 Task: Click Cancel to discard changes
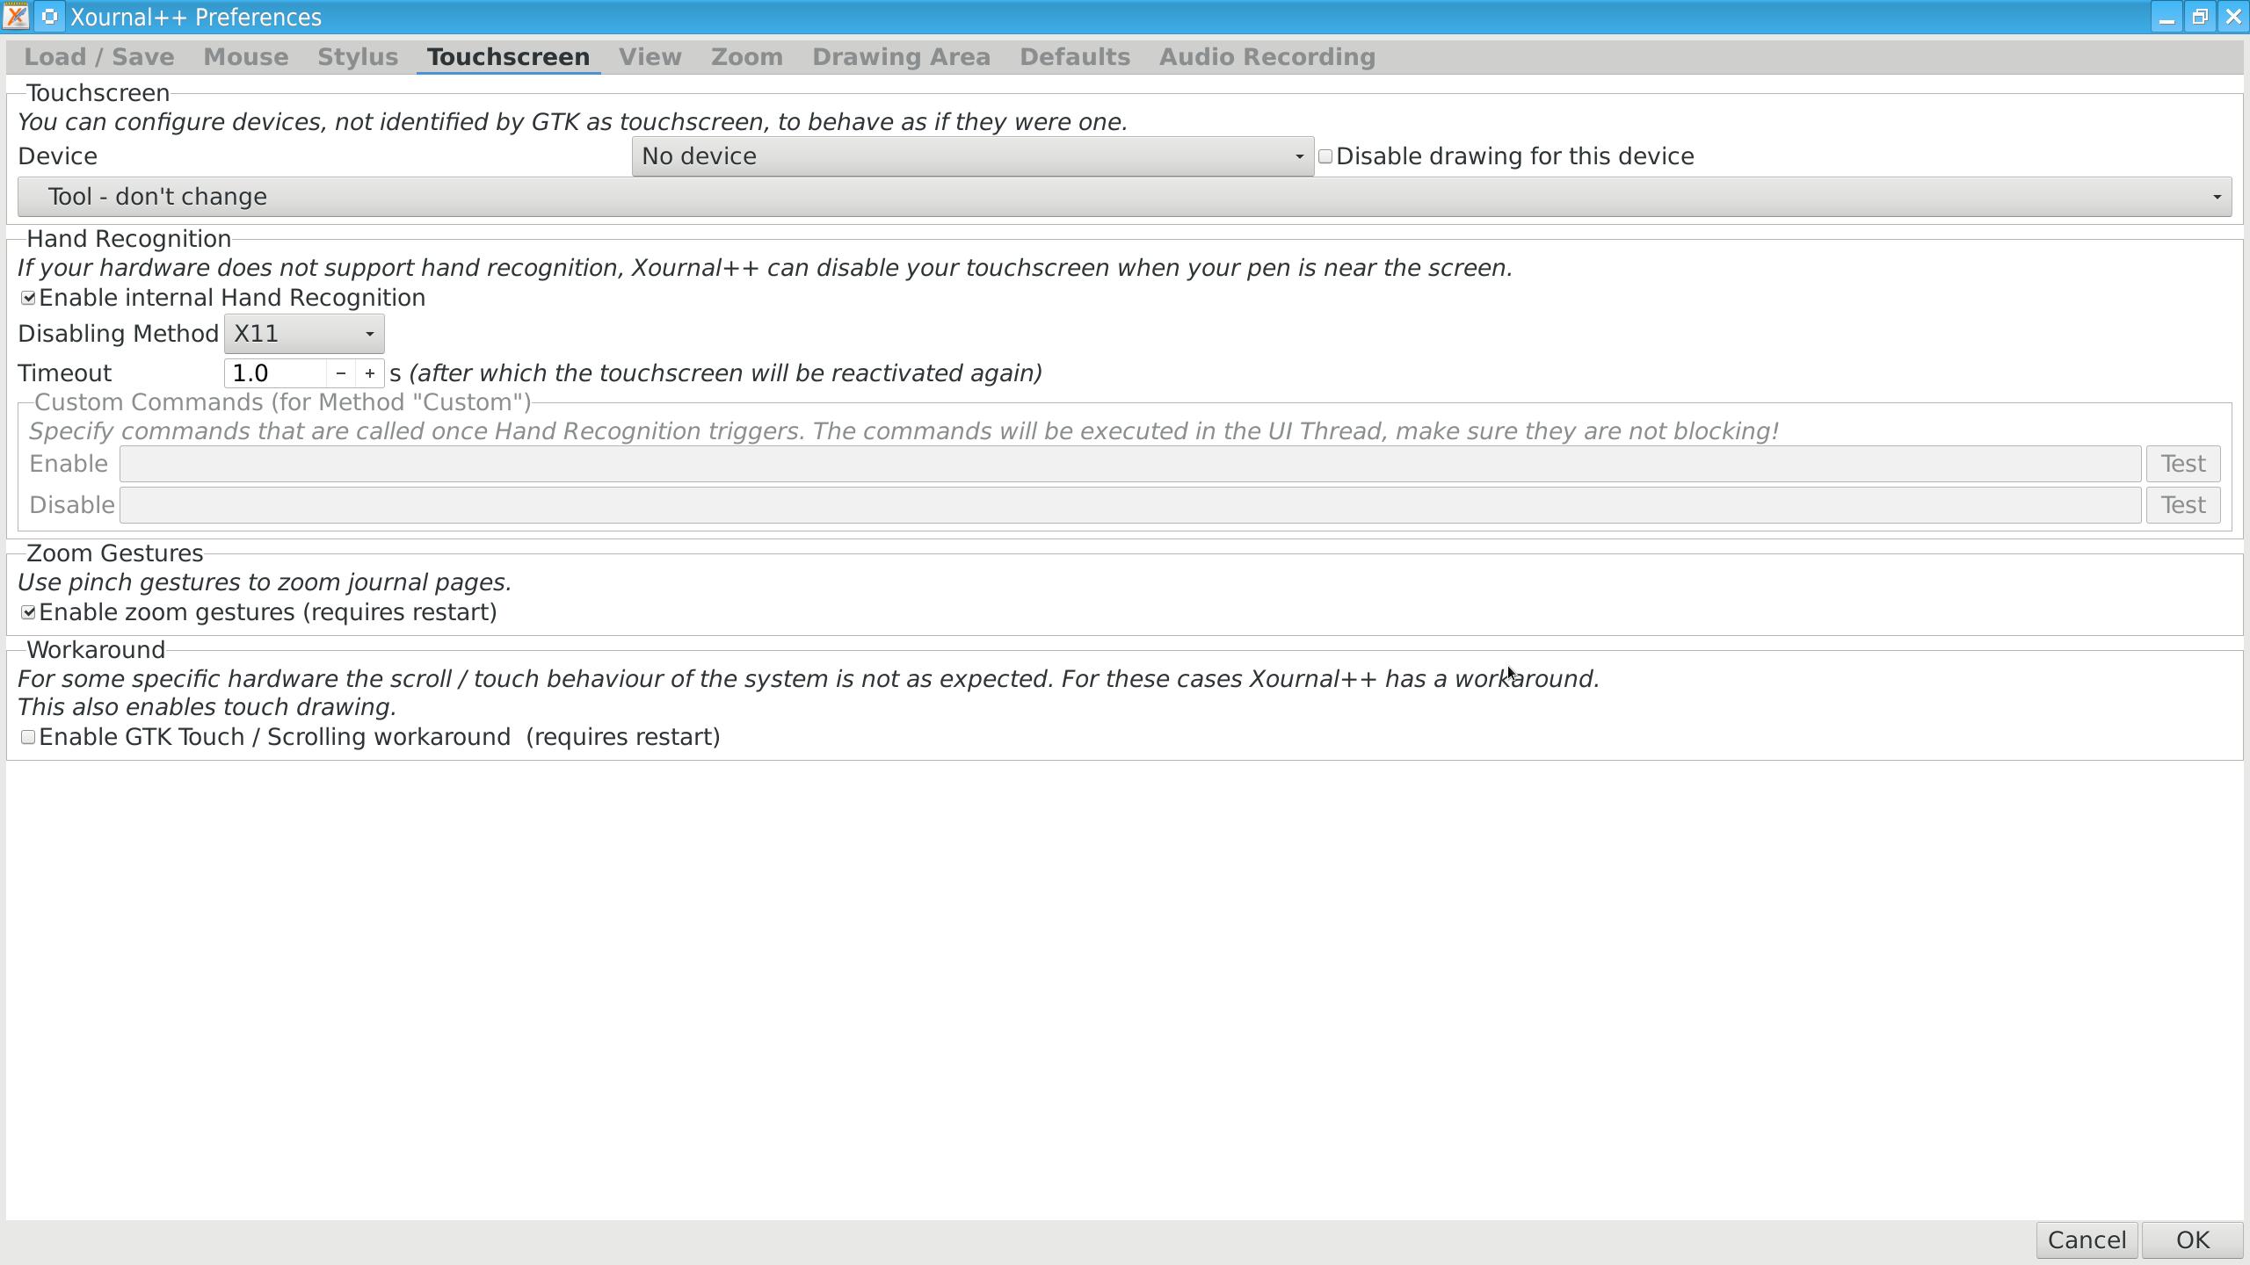pos(2086,1240)
